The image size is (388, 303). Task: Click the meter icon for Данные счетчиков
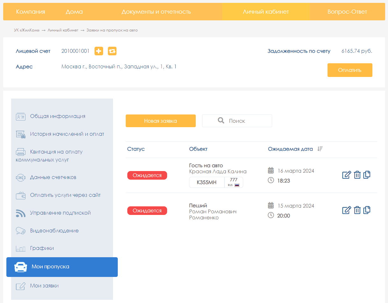coord(21,177)
